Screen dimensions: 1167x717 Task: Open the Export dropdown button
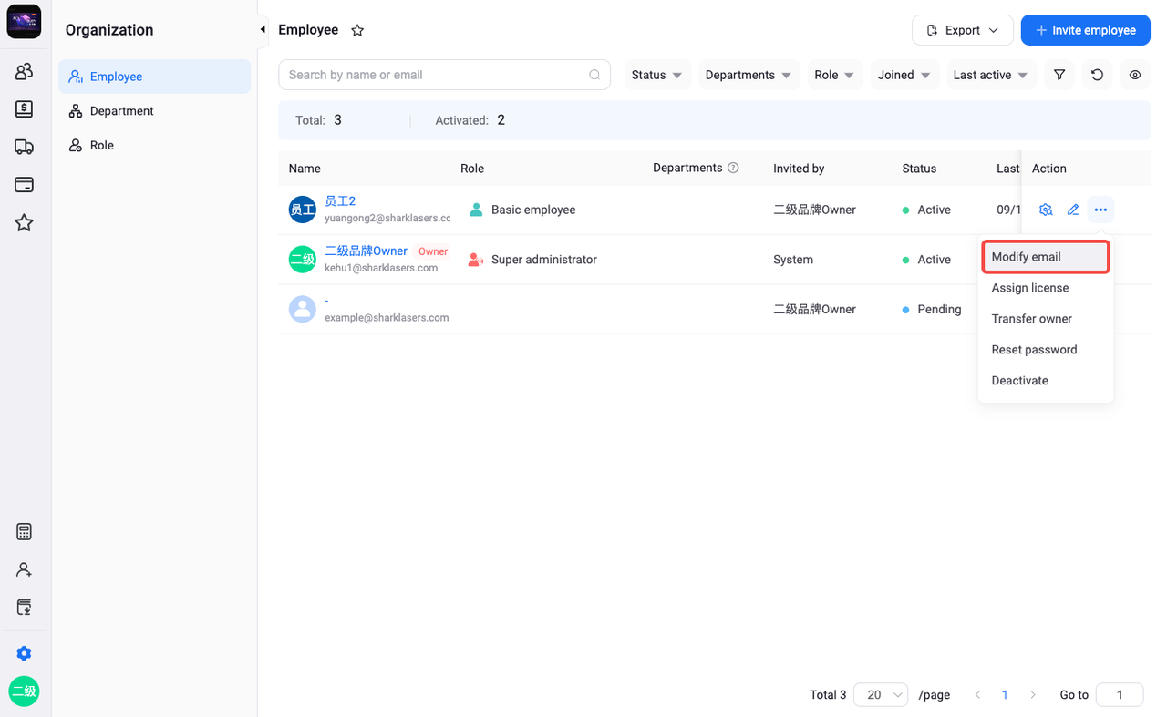pyautogui.click(x=963, y=30)
